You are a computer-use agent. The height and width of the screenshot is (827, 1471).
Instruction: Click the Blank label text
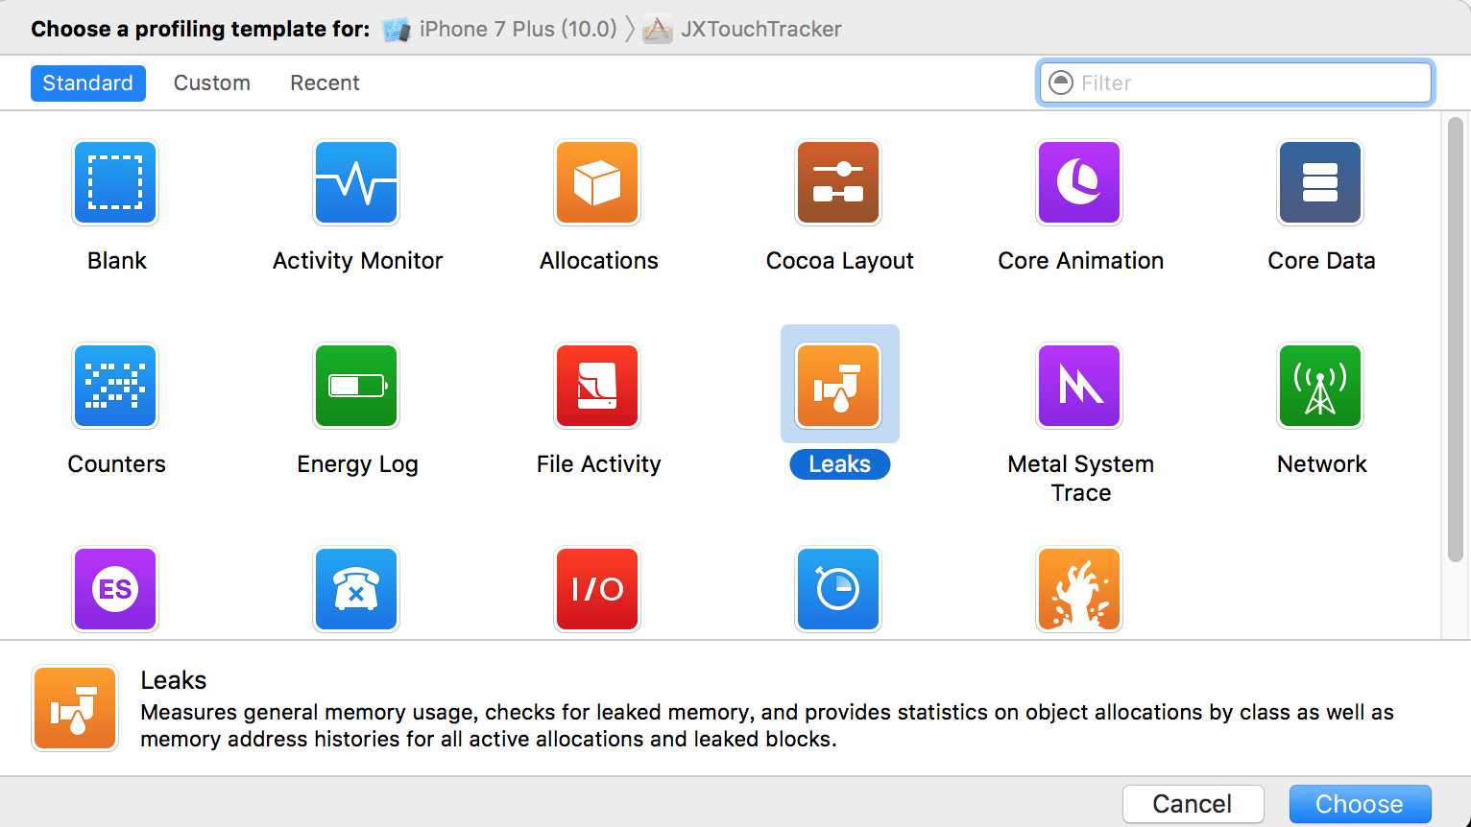click(117, 261)
